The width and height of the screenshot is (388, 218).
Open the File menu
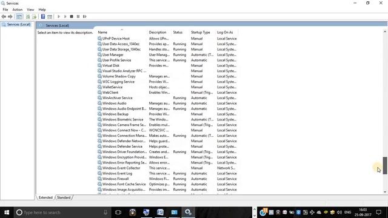tap(5, 10)
